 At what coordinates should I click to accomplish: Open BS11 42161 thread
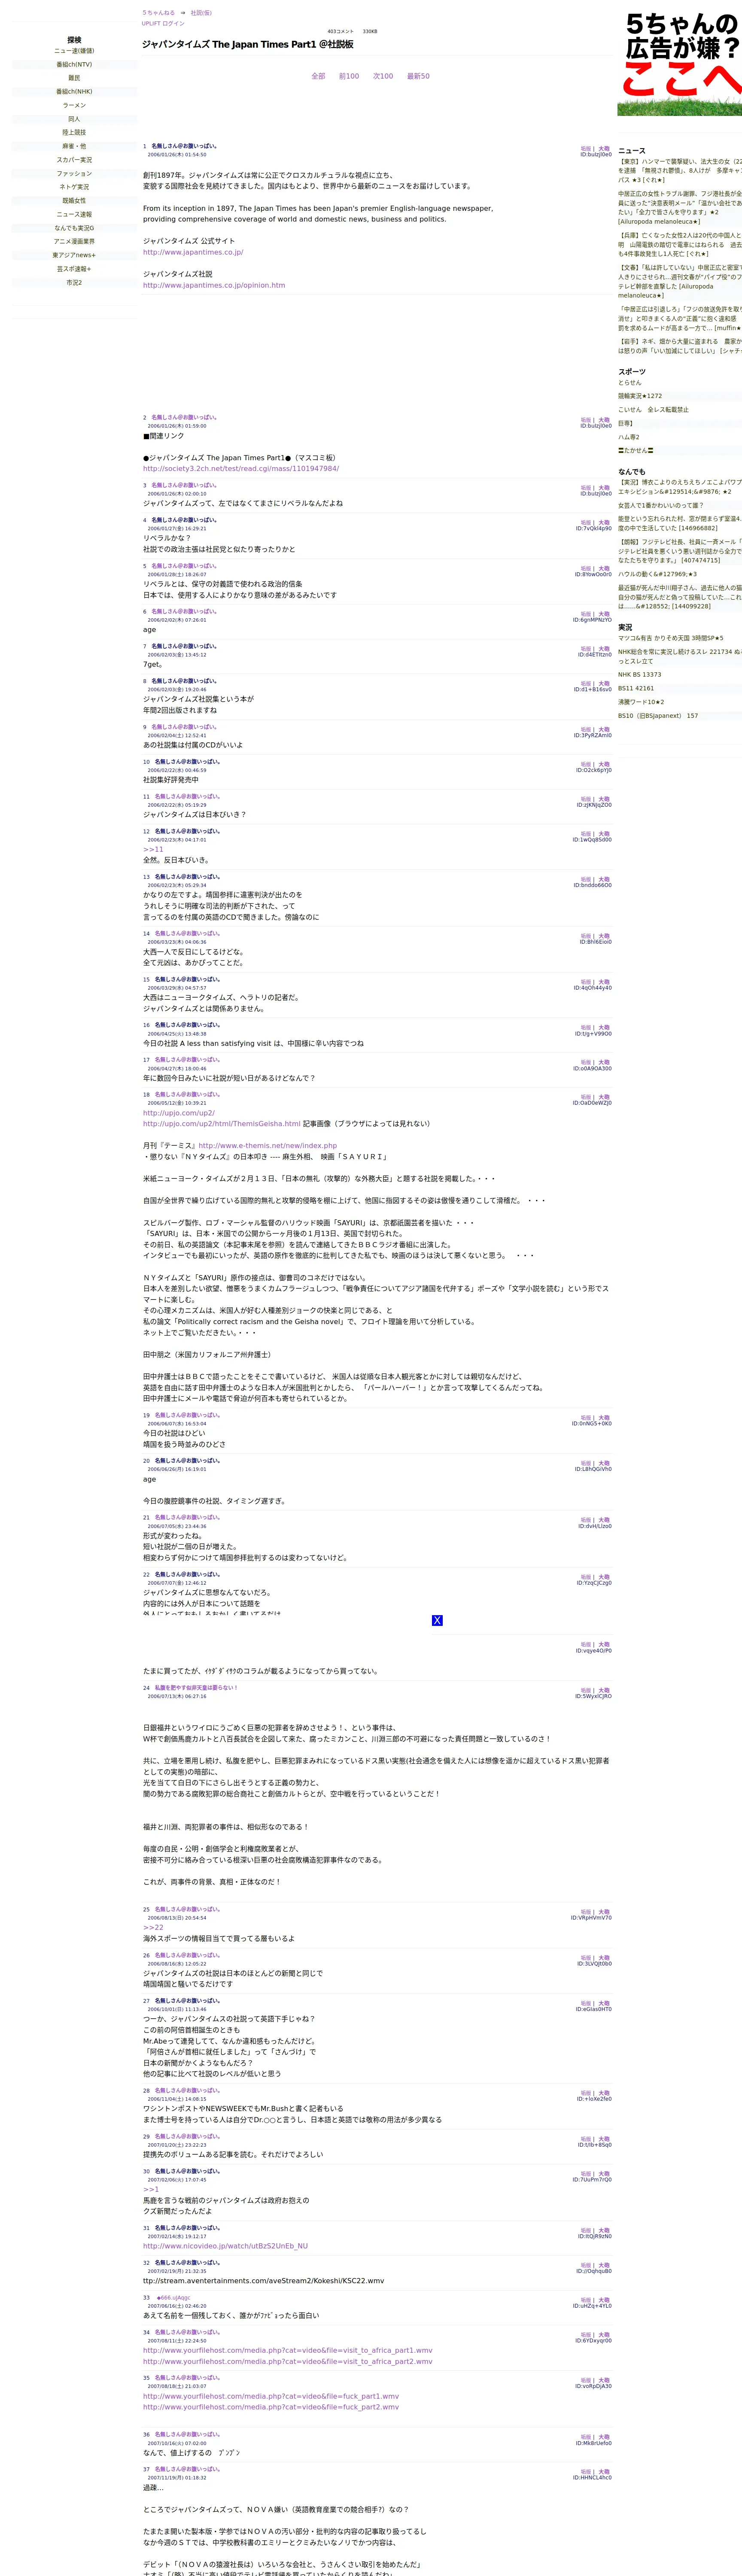tap(636, 688)
